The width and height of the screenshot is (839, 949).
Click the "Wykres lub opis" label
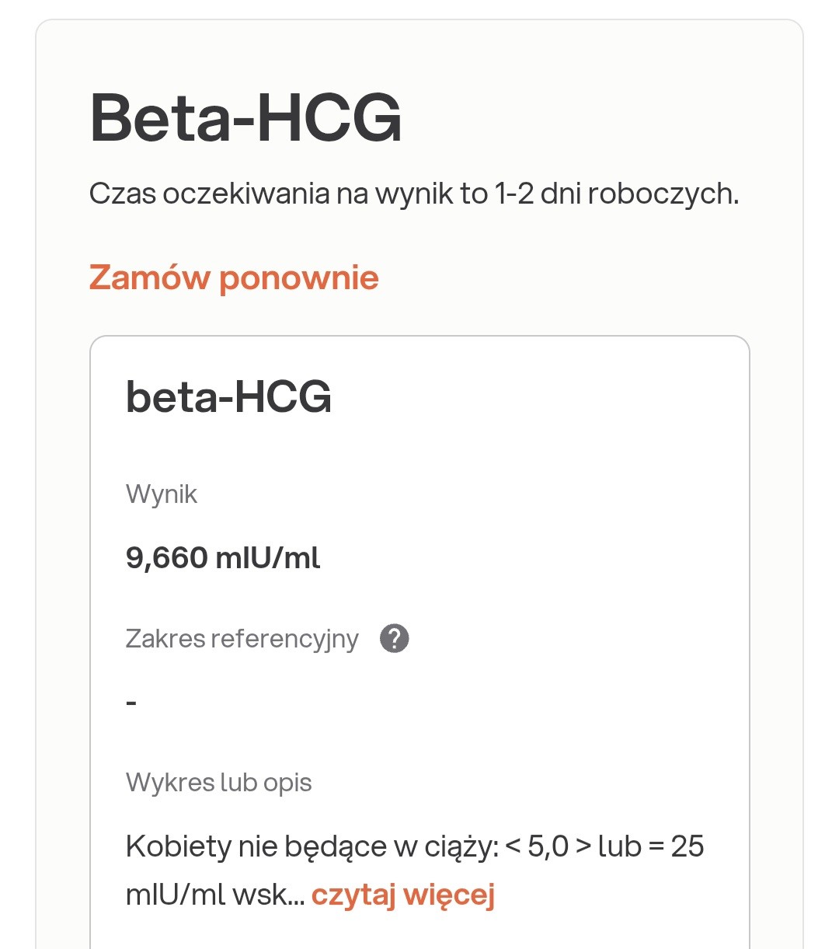coord(218,783)
